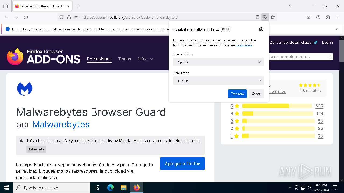The width and height of the screenshot is (344, 193).
Task: Click Firefox Browser Add-ons logo
Action: pyautogui.click(x=44, y=57)
